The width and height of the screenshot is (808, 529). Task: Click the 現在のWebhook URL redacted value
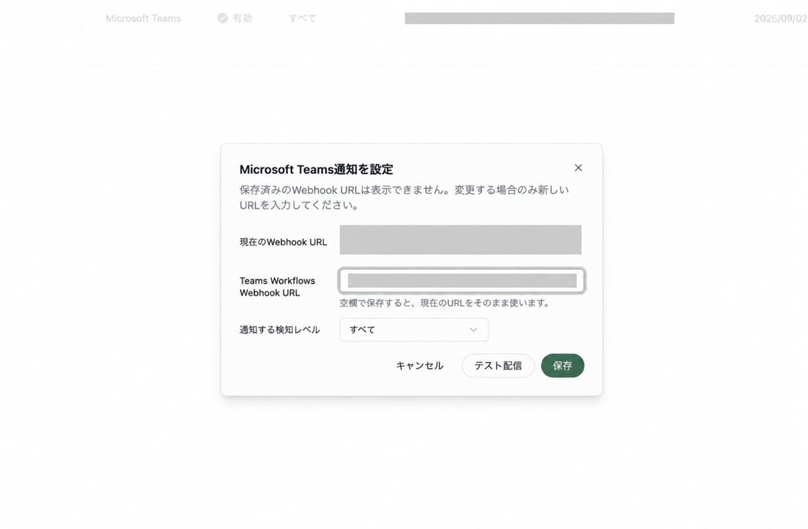pyautogui.click(x=461, y=240)
